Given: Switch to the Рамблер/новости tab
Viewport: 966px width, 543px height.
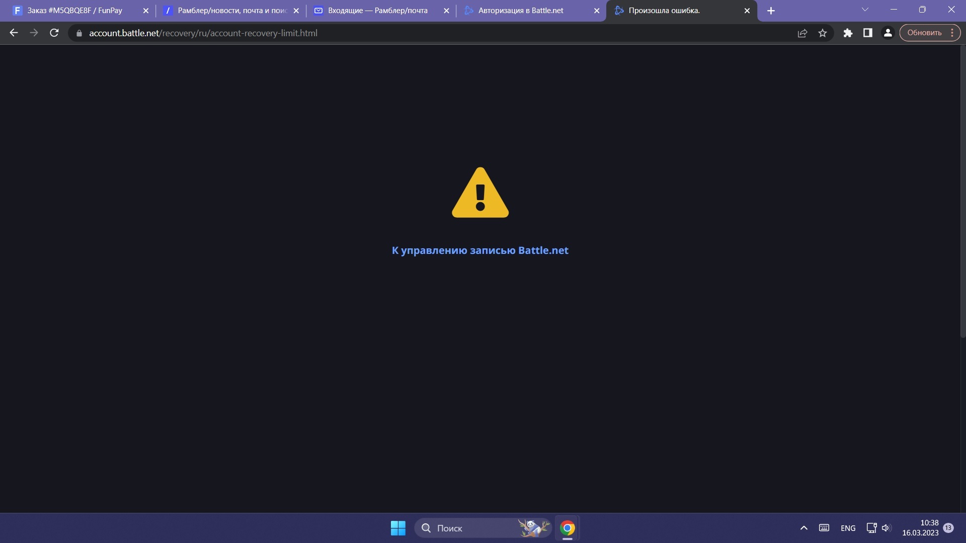Looking at the screenshot, I should (231, 11).
